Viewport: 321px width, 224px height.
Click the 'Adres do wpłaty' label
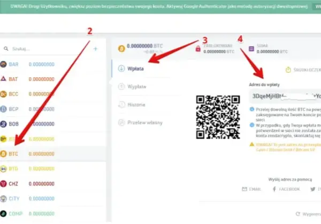pos(264,85)
